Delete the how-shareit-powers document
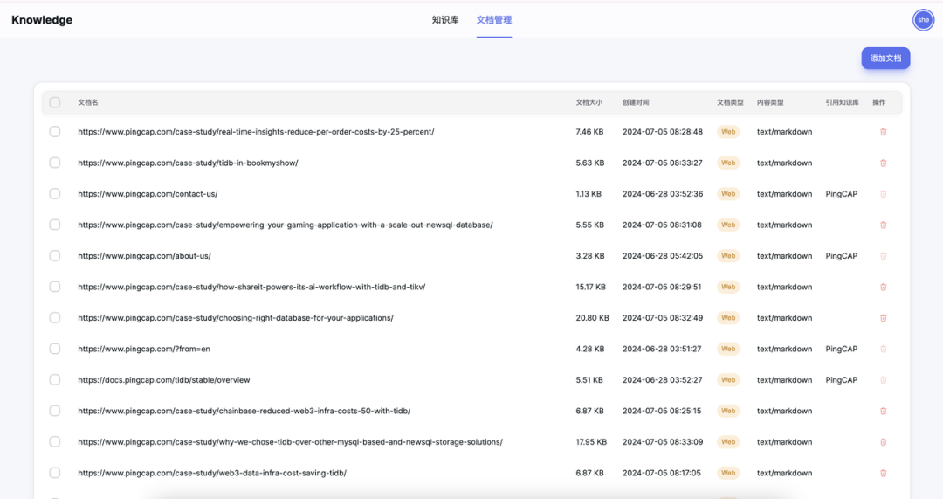The width and height of the screenshot is (943, 499). click(x=883, y=288)
